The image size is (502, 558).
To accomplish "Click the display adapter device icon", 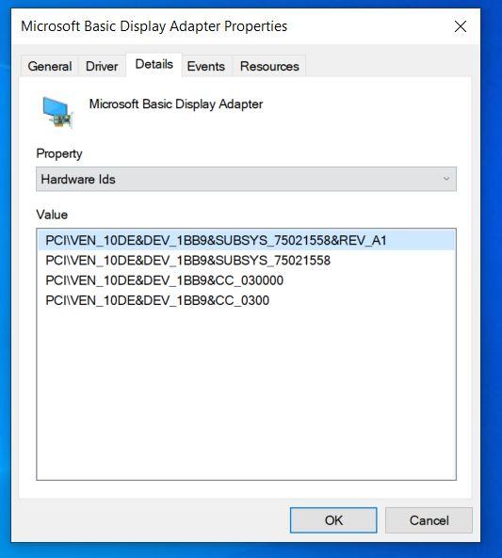I will pos(57,112).
